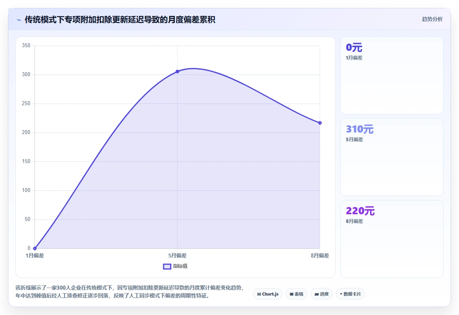Click the description paragraph starting 该折线展示了
This screenshot has height=315, width=459.
[x=129, y=292]
